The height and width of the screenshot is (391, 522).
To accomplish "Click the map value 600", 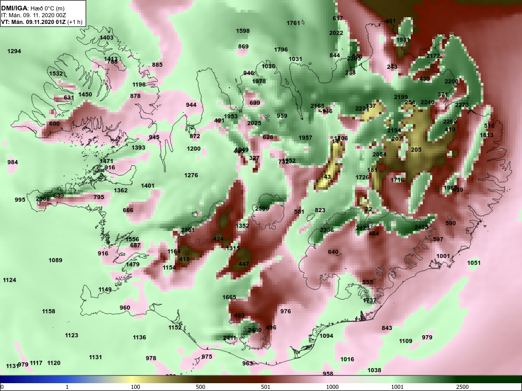I will click(54, 124).
